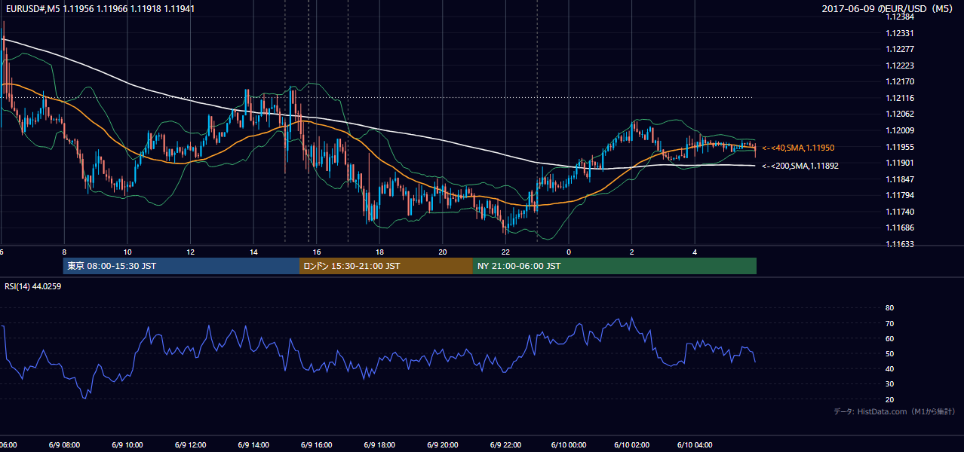Click the London 15:30-21:00 JST session bar
The height and width of the screenshot is (452, 964).
[x=386, y=266]
